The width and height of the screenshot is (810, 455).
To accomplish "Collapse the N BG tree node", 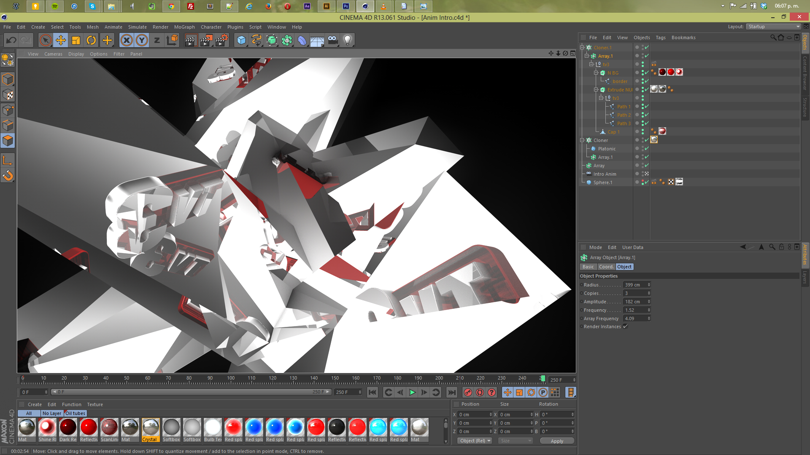I will [x=596, y=72].
